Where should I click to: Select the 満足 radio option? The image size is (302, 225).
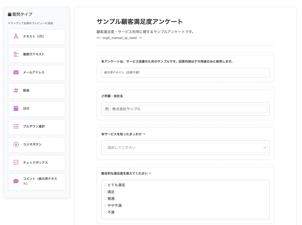[105, 192]
